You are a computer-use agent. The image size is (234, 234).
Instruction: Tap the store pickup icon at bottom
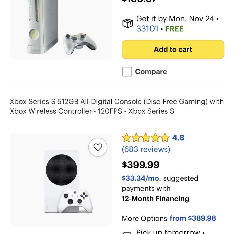[127, 232]
